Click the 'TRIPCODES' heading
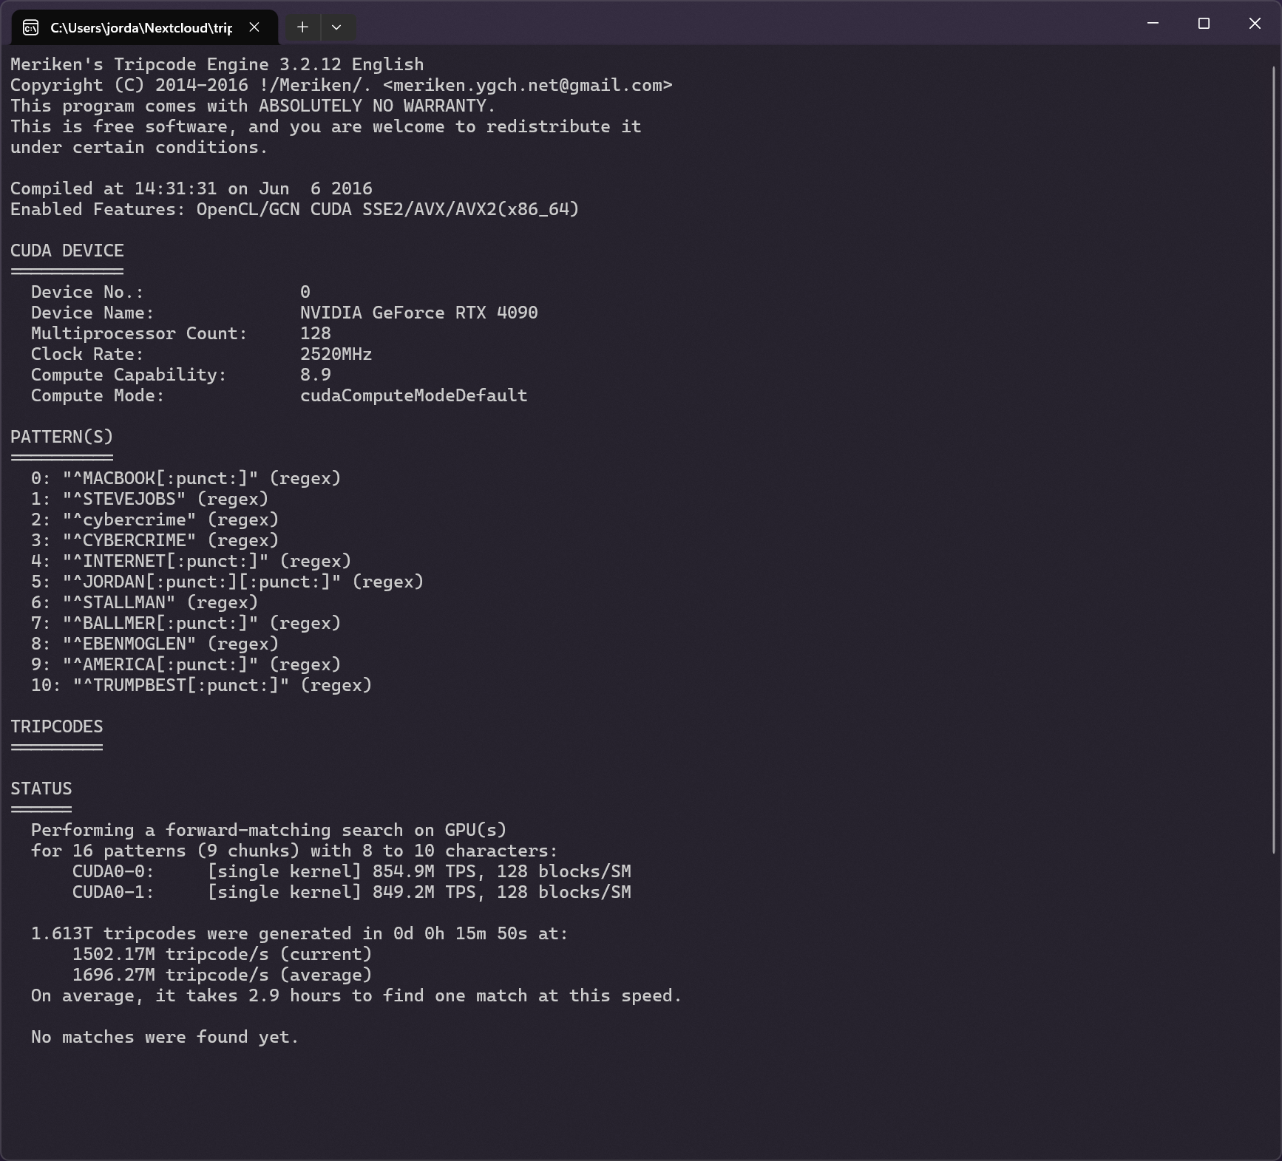This screenshot has height=1161, width=1282. coord(57,727)
